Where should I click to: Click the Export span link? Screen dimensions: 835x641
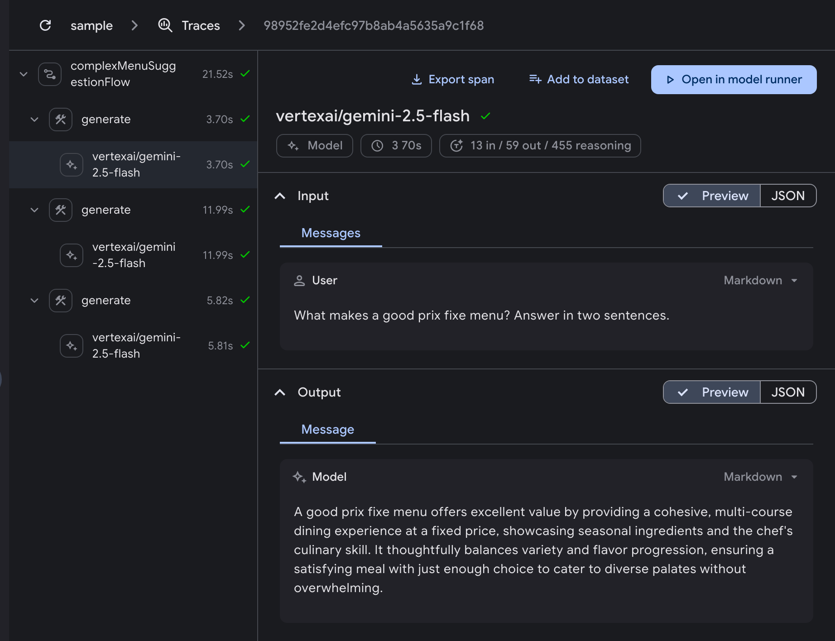(x=452, y=80)
